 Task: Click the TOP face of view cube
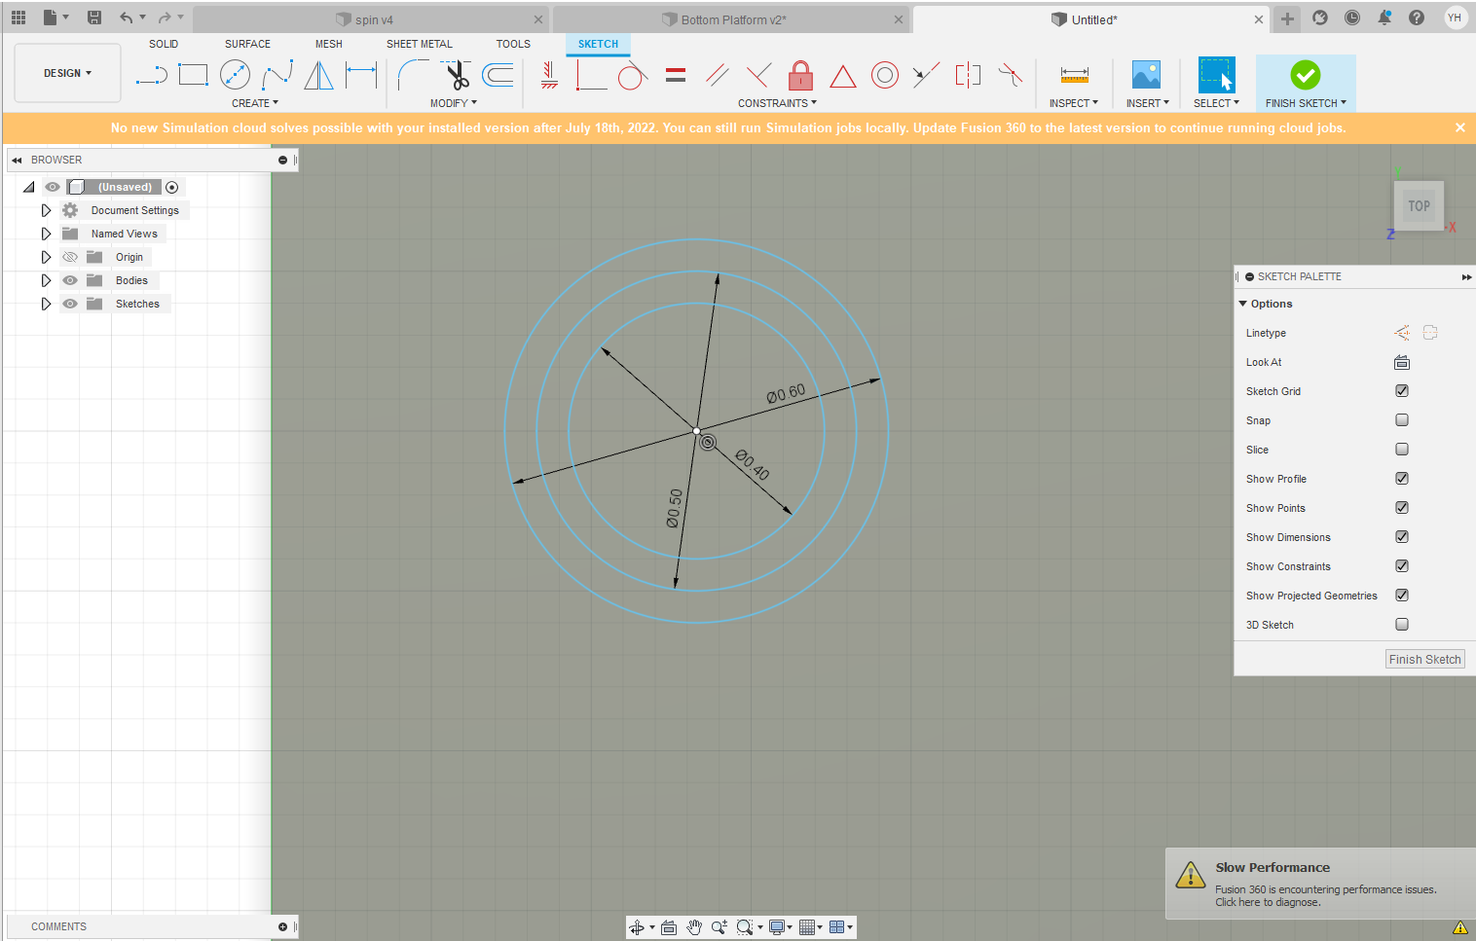1419,206
